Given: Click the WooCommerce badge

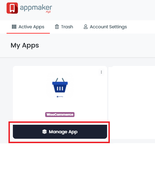Looking at the screenshot, I should pyautogui.click(x=60, y=115).
